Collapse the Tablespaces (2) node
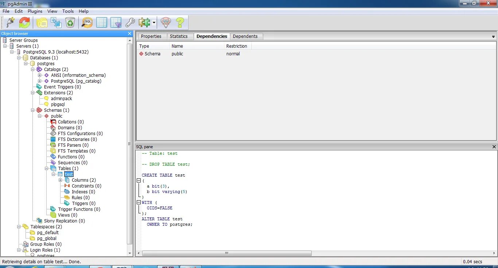498x268 pixels. [19, 227]
